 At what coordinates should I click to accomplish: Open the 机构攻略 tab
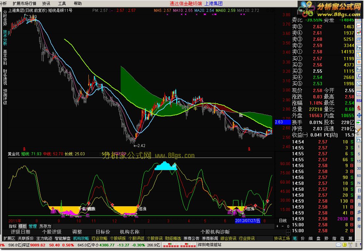tap(81, 238)
